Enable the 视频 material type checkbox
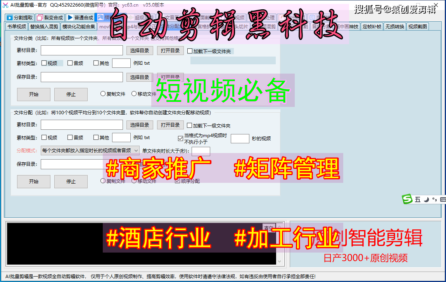 pyautogui.click(x=45, y=63)
